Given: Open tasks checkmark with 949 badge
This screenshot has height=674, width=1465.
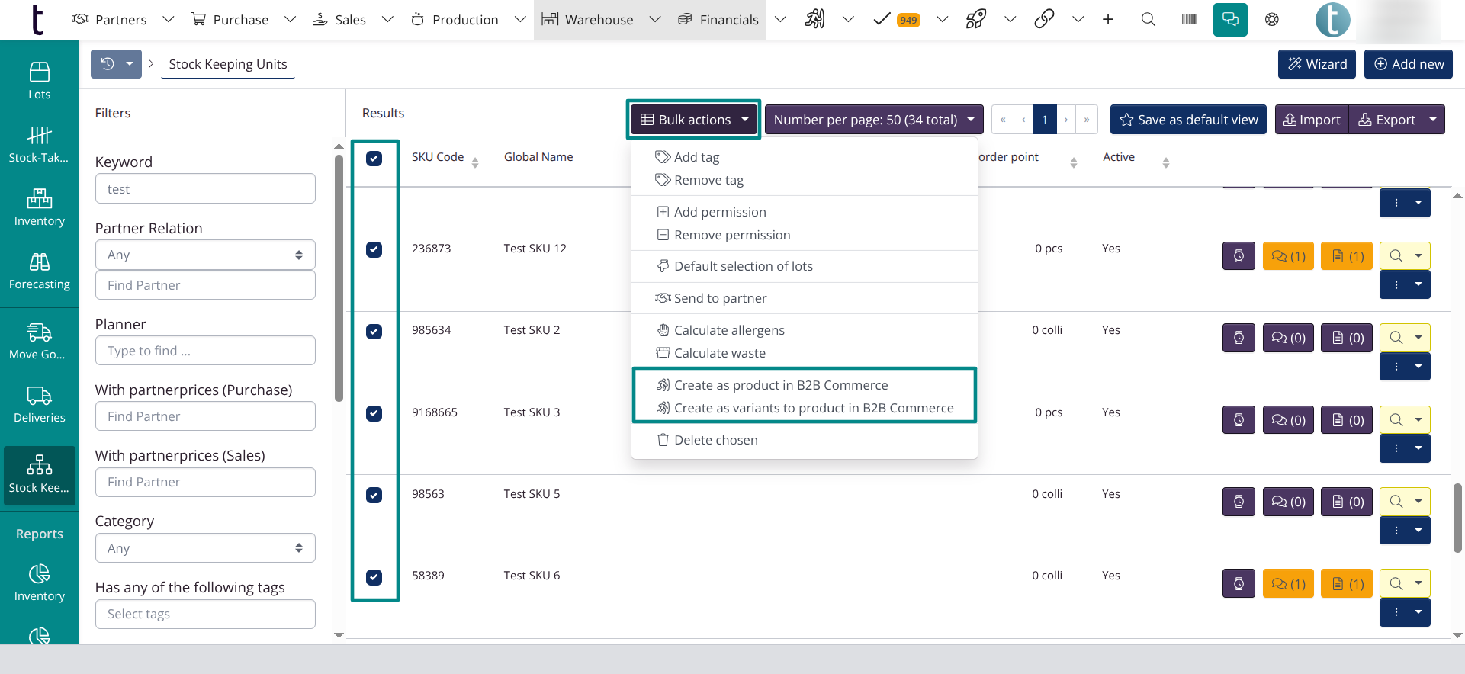Looking at the screenshot, I should point(896,20).
